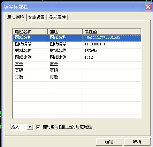Image resolution: width=153 pixels, height=147 pixels.
Task: Select the 材料名称 attribute name cell
Action: (30, 51)
